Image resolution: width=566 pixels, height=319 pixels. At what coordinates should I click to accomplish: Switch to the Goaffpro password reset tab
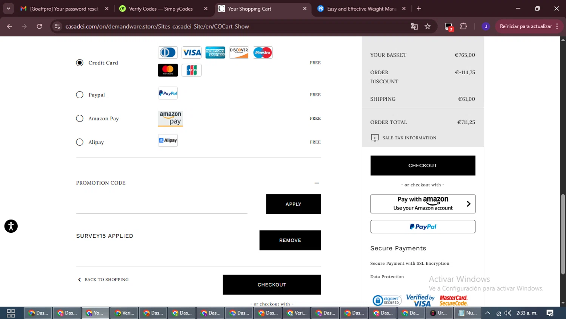[x=64, y=9]
